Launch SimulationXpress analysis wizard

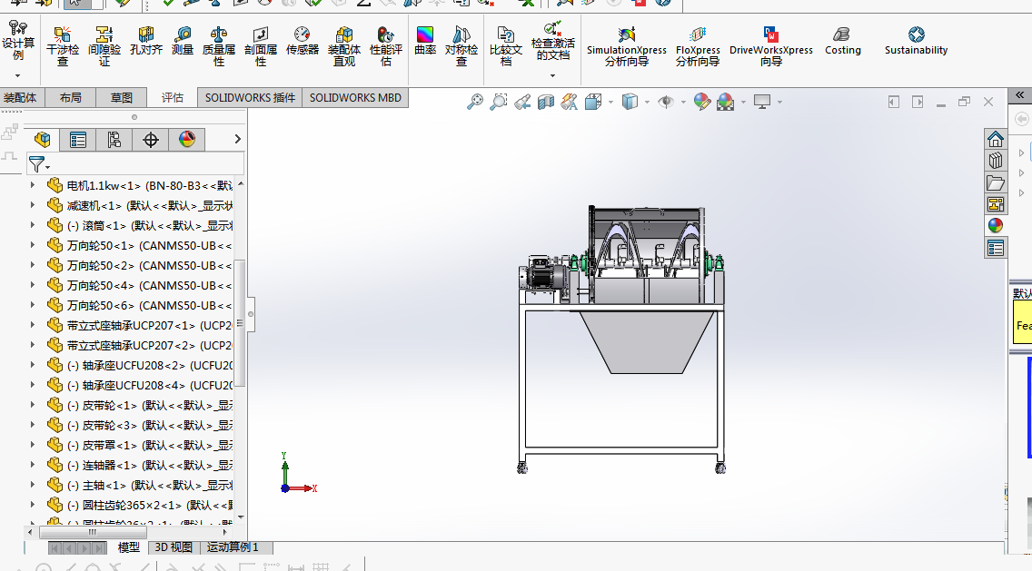[627, 45]
